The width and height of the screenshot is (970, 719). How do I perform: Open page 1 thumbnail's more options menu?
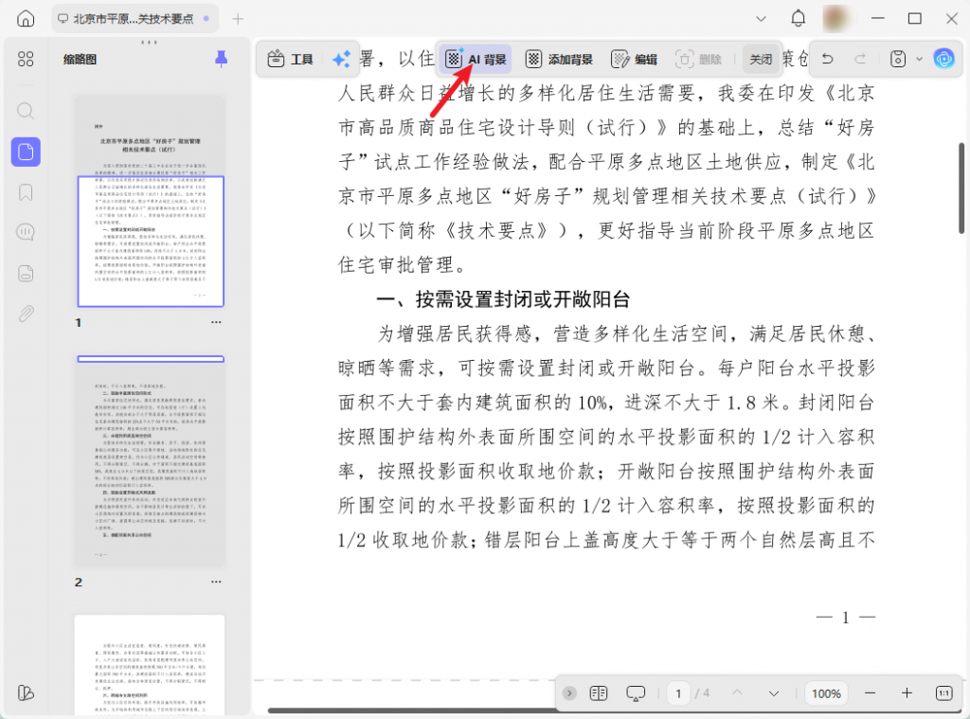tap(215, 322)
